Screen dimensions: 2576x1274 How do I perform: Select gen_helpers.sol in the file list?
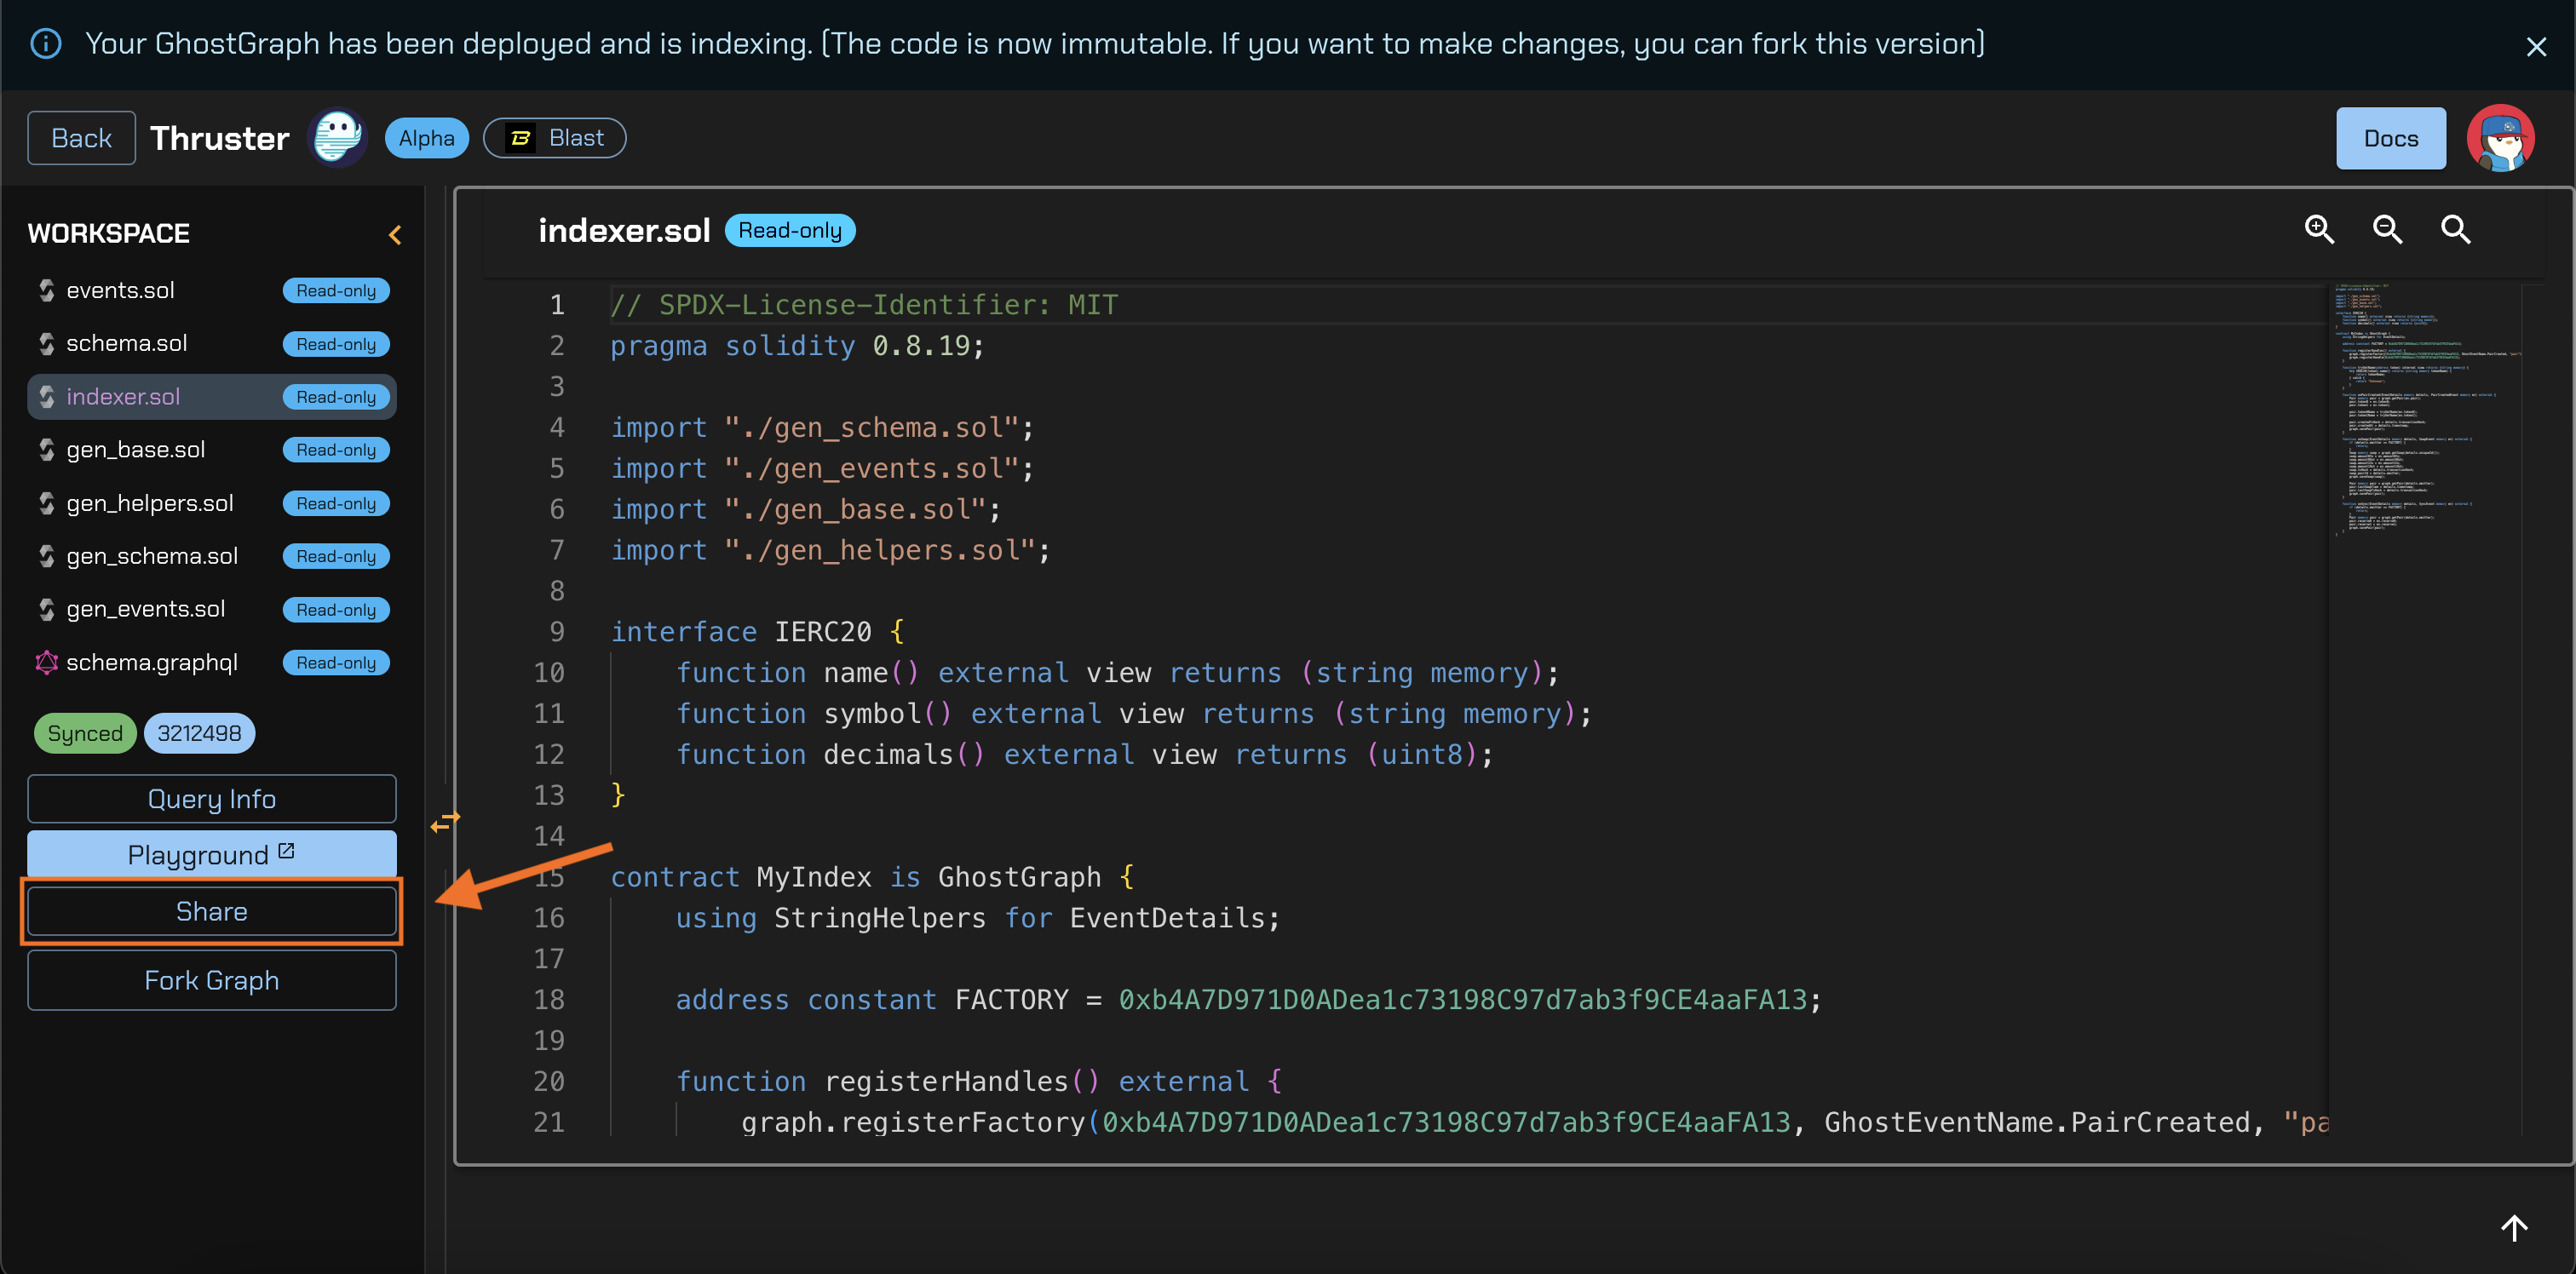click(149, 503)
